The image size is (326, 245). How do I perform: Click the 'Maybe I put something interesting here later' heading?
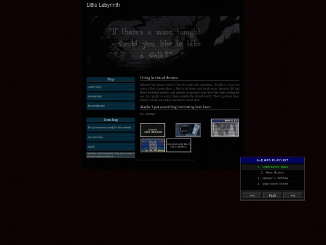pos(176,107)
